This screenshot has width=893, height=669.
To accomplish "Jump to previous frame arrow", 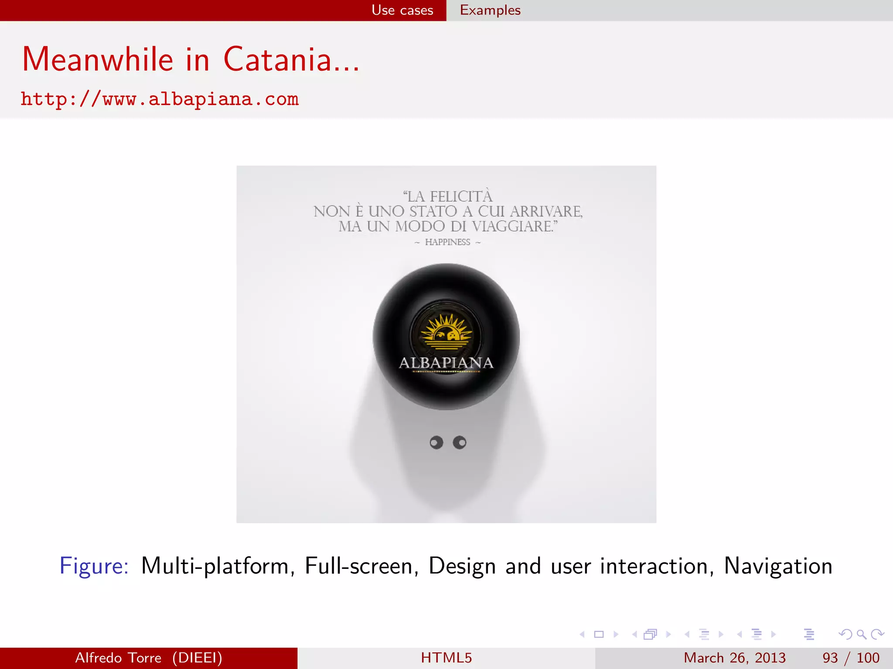I will point(634,634).
